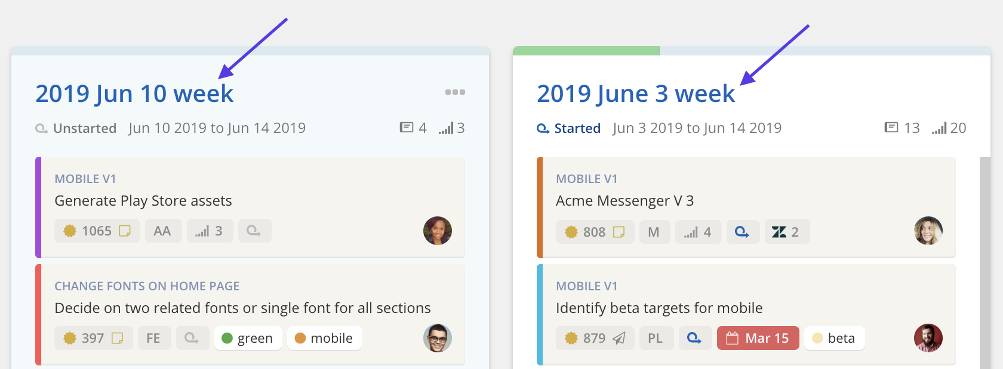Image resolution: width=1003 pixels, height=369 pixels.
Task: Click the PL project badge
Action: [x=656, y=338]
